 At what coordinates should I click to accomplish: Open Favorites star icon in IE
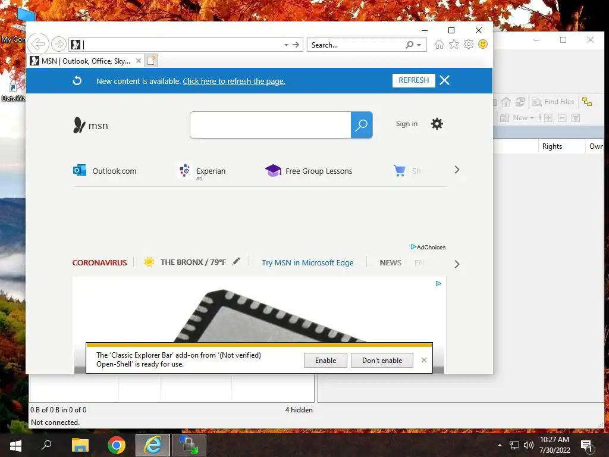[454, 44]
